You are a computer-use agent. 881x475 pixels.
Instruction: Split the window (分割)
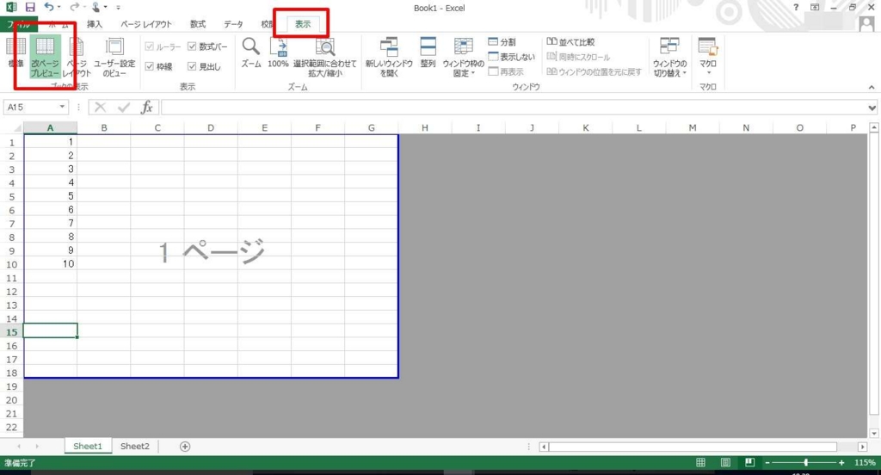(502, 42)
